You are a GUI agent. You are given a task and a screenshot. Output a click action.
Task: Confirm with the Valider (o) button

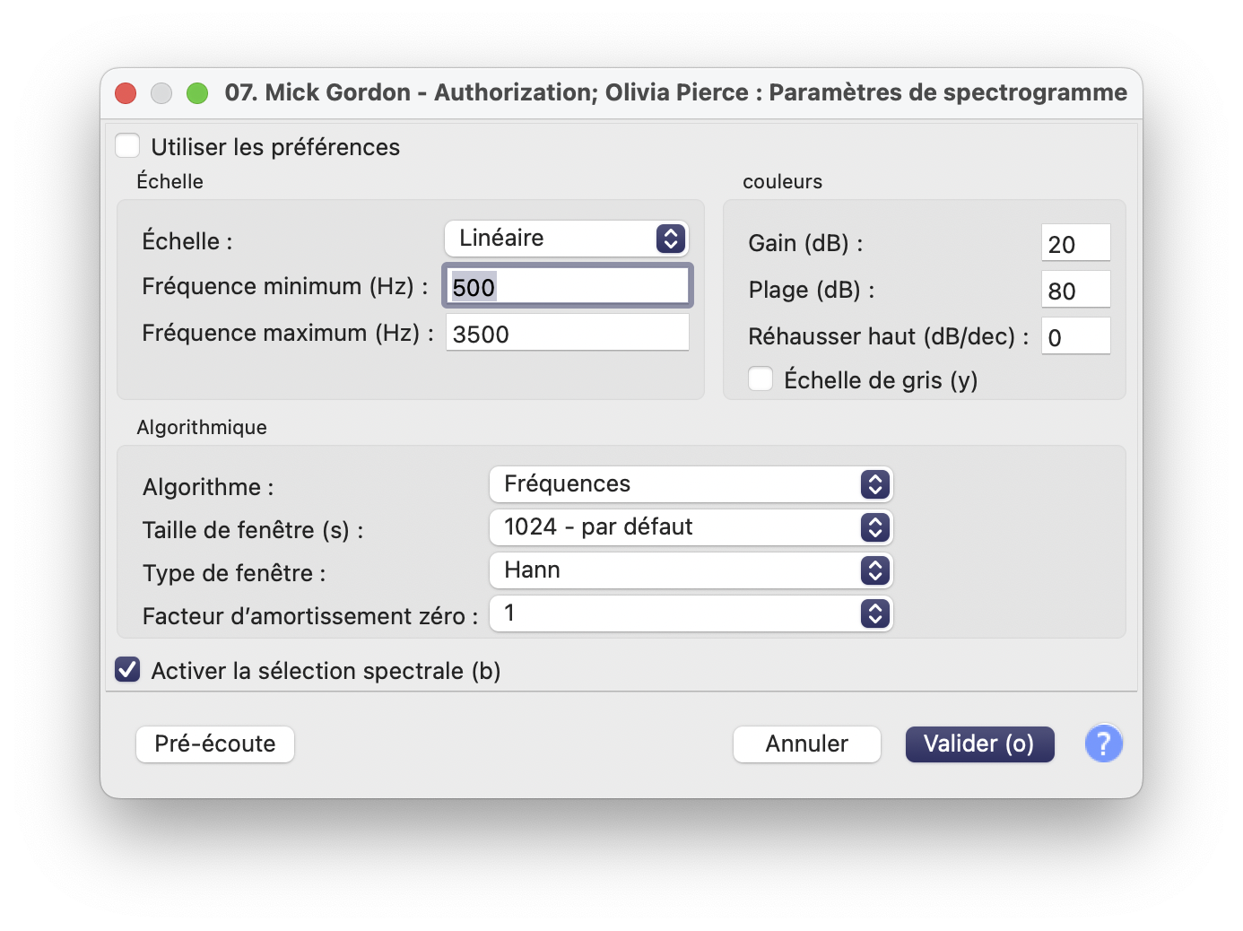pyautogui.click(x=979, y=744)
